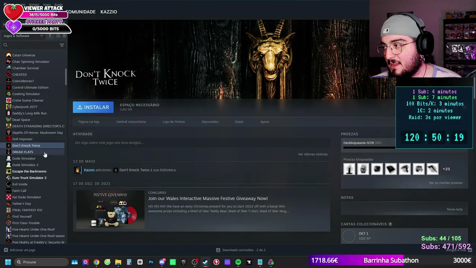Click the Don't Knock Twice activity icon

(116, 170)
